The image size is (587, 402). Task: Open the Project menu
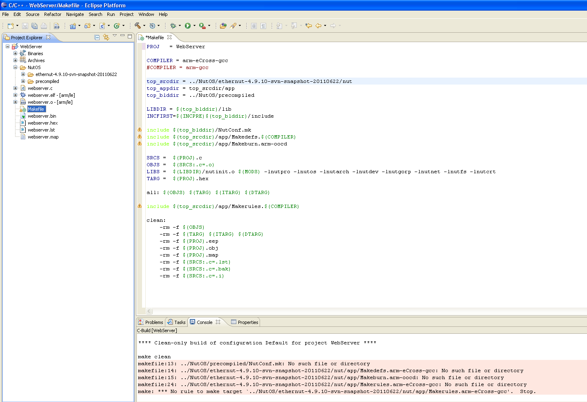[x=126, y=14]
